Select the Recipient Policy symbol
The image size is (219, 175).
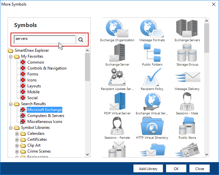coord(152,77)
